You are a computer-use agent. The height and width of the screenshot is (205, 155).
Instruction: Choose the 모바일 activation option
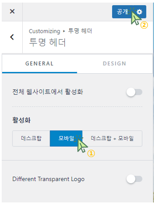pyautogui.click(x=66, y=138)
